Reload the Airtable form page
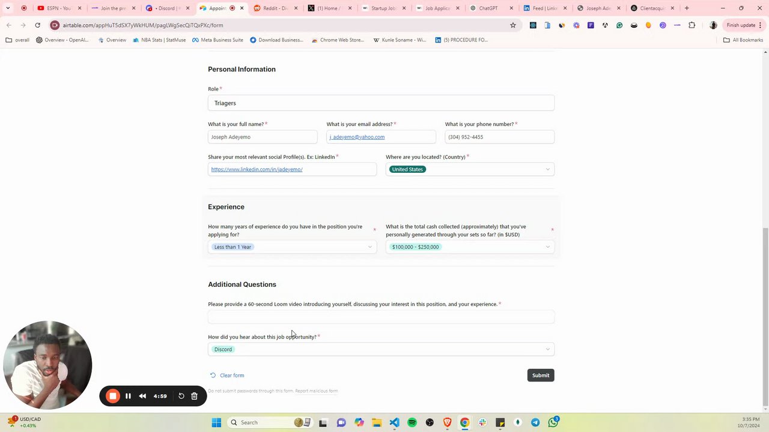 point(37,25)
